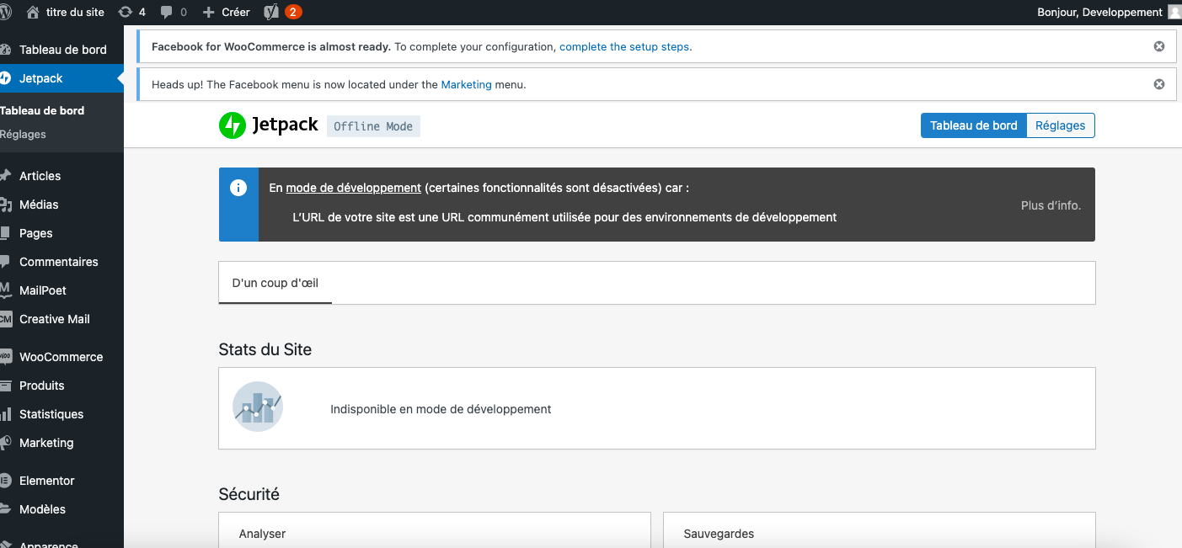Click the Tableau de bord header button
Image resolution: width=1182 pixels, height=548 pixels.
tap(974, 125)
